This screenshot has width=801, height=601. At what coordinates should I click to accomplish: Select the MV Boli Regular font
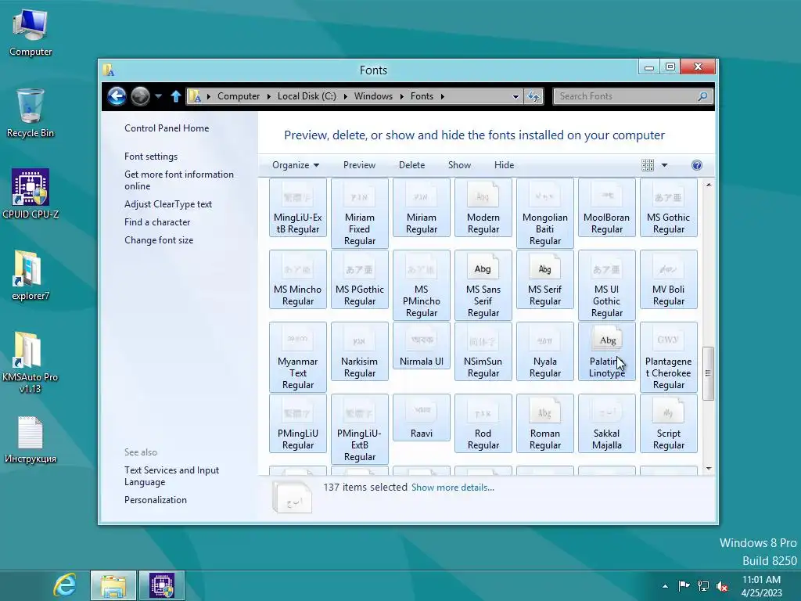[x=668, y=279]
